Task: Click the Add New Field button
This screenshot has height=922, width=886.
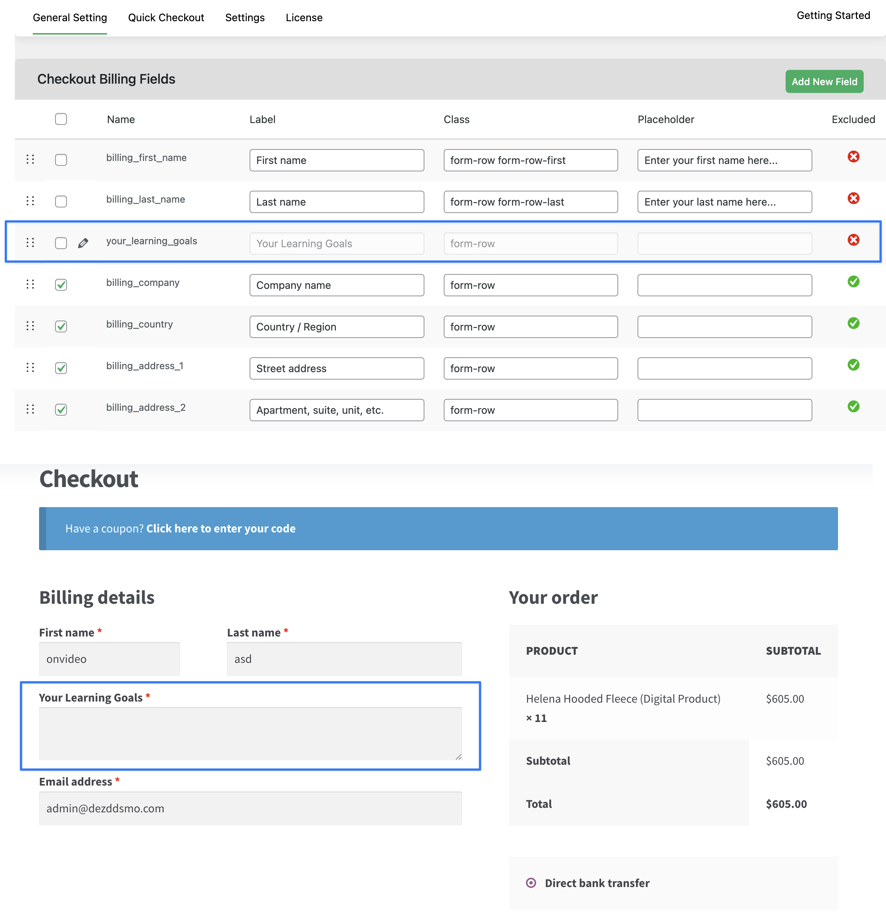Action: [x=824, y=81]
